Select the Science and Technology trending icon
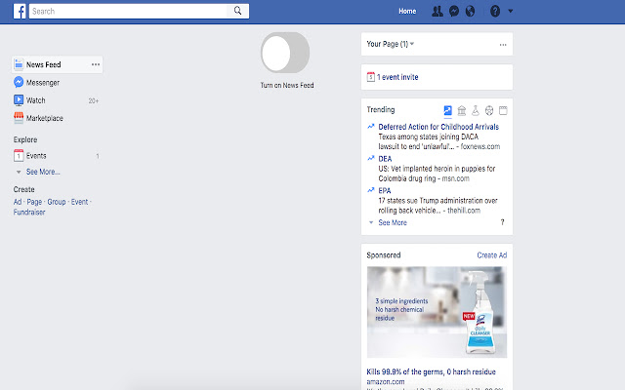Screen dimensions: 625x390 tap(476, 110)
